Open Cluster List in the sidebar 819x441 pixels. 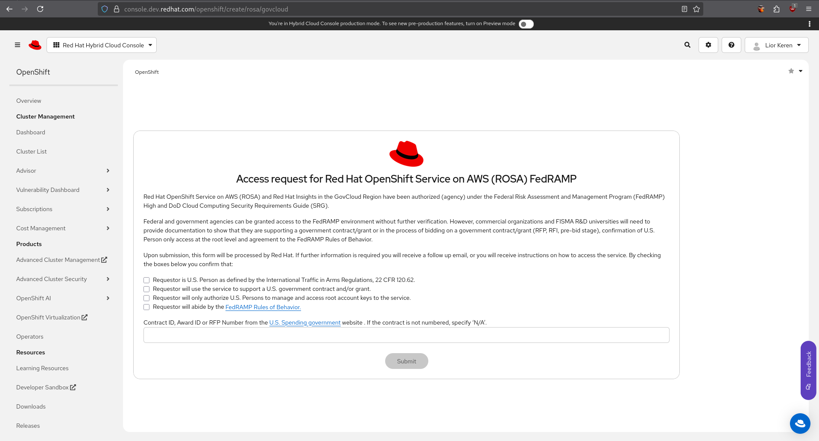(32, 151)
